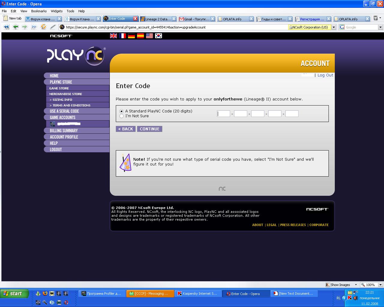Go back with the green Back arrow
The width and height of the screenshot is (384, 307).
(x=16, y=27)
